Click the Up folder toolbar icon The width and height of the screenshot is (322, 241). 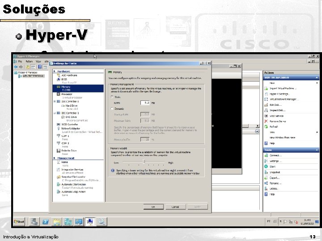tap(28, 67)
